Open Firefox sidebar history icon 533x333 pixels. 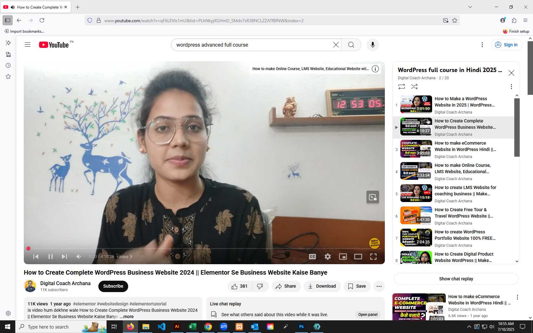click(x=8, y=65)
